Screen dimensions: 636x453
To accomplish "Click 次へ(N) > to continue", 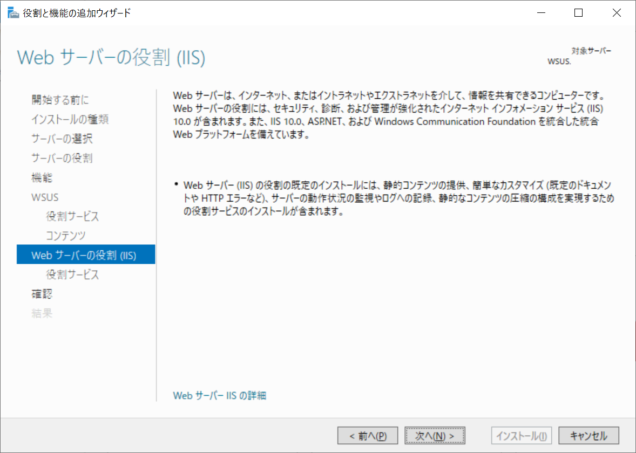I will pos(435,436).
